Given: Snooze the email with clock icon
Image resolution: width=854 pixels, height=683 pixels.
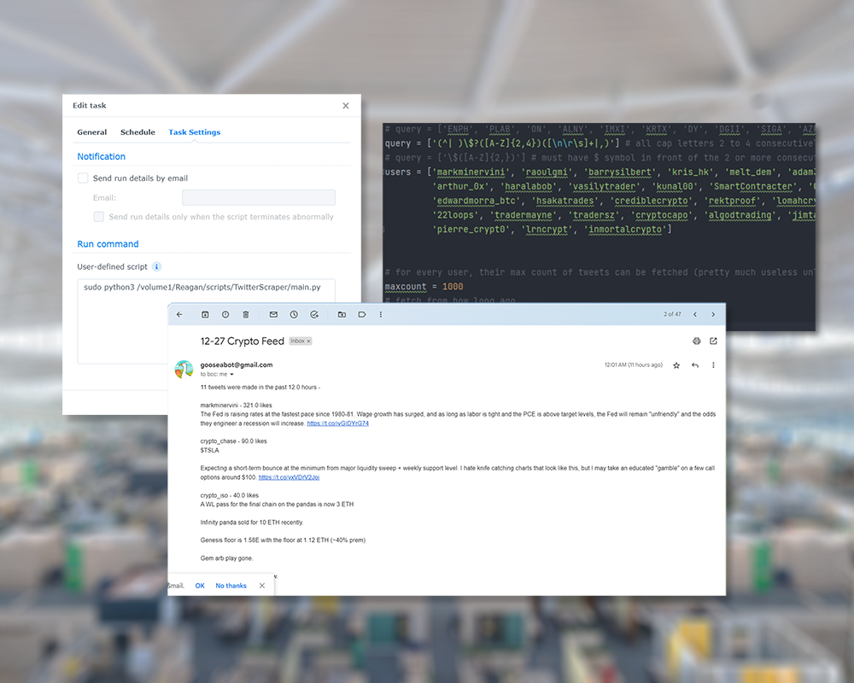Looking at the screenshot, I should tap(294, 314).
